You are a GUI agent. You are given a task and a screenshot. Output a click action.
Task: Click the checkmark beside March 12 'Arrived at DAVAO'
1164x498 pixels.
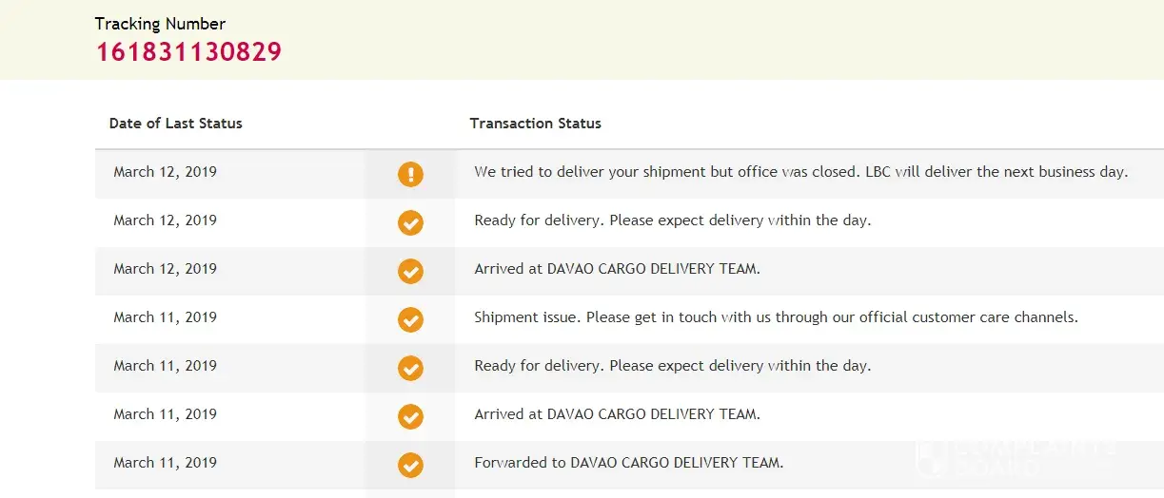(x=410, y=271)
